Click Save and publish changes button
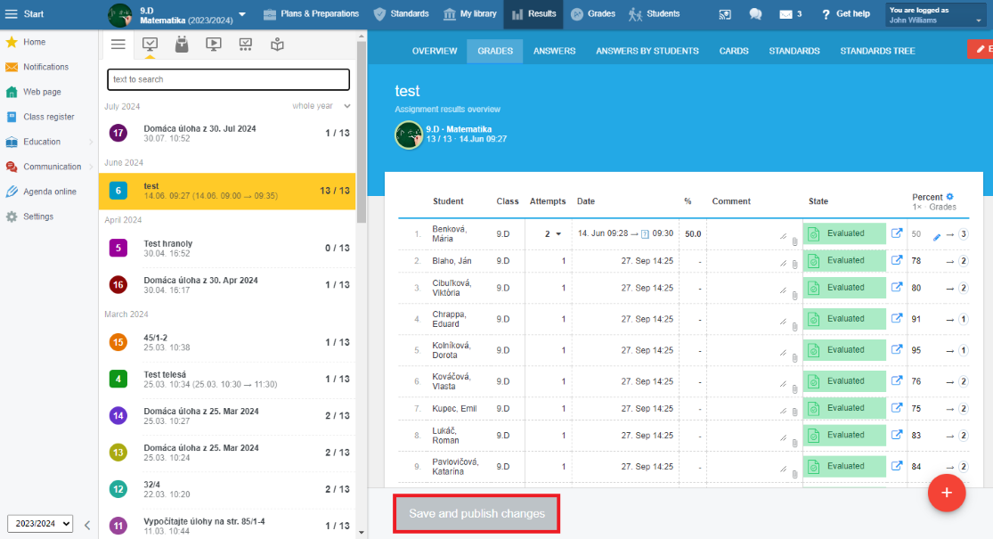 click(476, 514)
